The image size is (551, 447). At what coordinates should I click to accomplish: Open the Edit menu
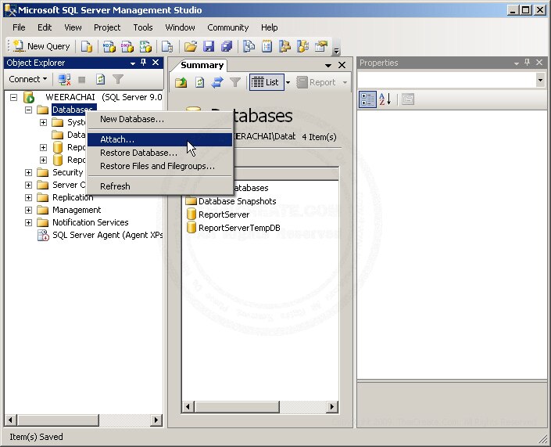click(45, 27)
